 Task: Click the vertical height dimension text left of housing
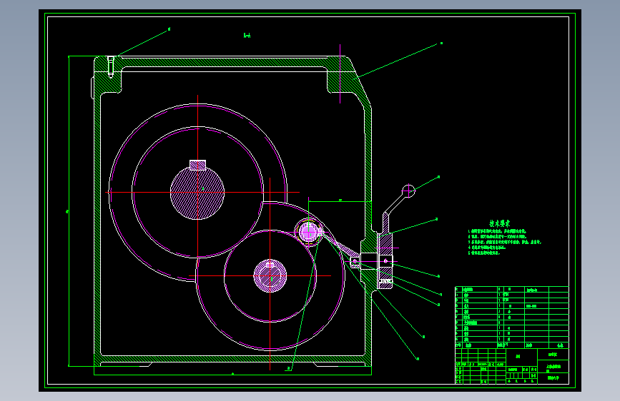(x=67, y=211)
